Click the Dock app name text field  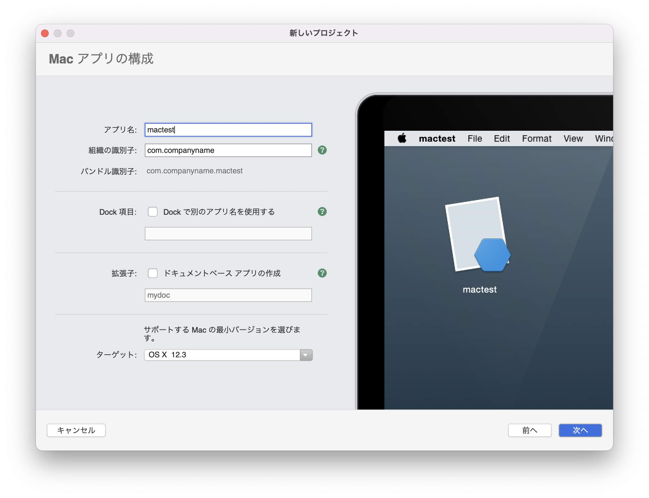(228, 234)
